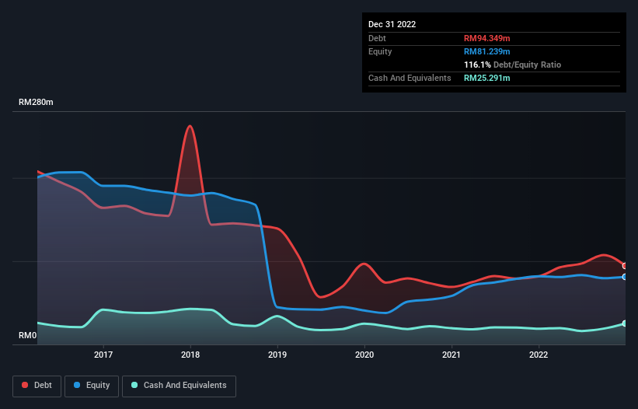Click the red Debt endpoint marker on chart
Image resolution: width=638 pixels, height=409 pixels.
[x=625, y=266]
